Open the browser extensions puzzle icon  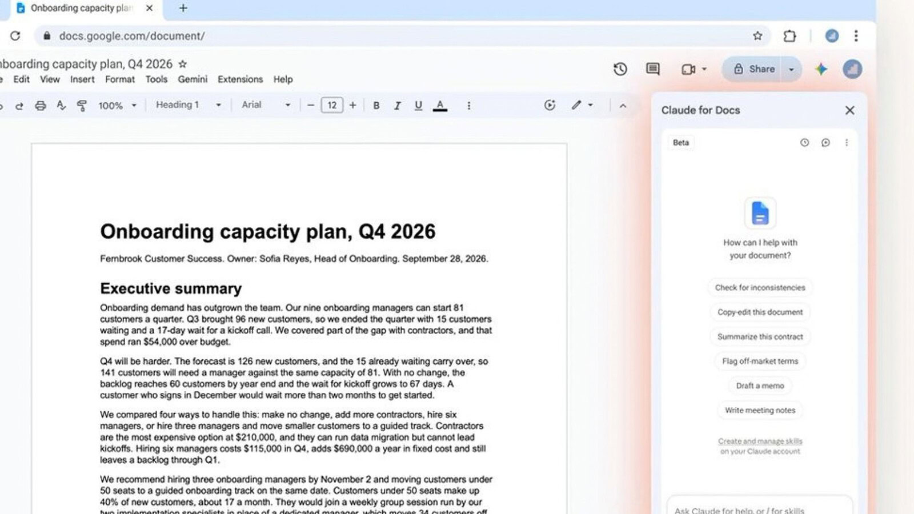tap(789, 36)
